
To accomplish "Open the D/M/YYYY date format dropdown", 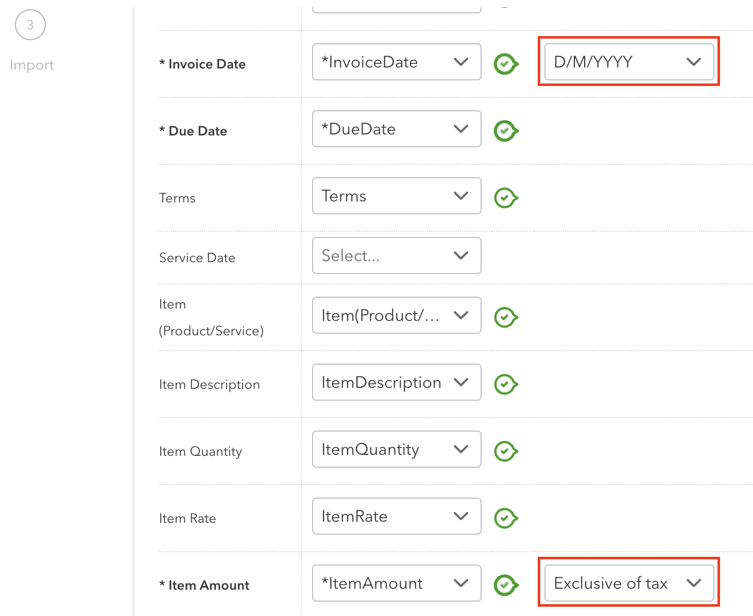I will click(x=629, y=62).
